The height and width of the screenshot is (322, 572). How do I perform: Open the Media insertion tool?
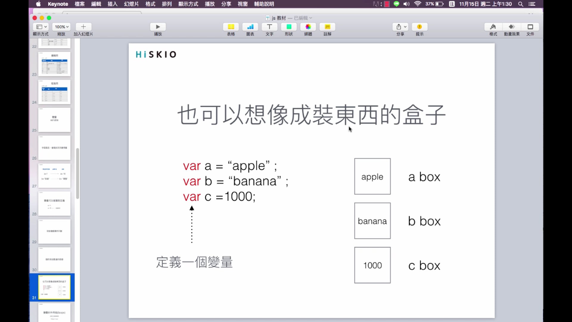click(x=308, y=27)
